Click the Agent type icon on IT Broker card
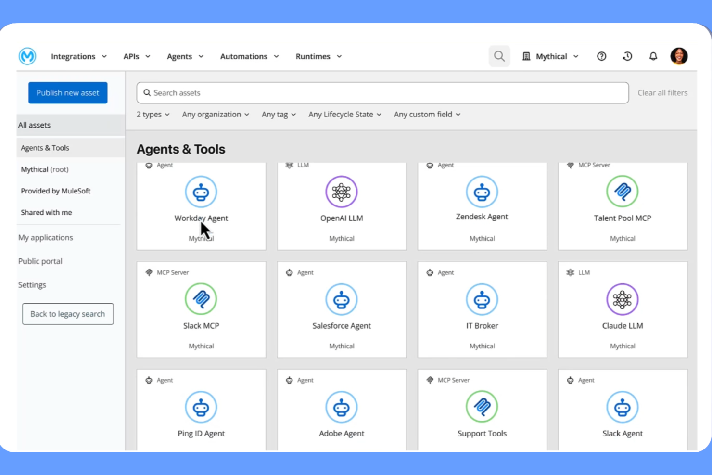Image resolution: width=712 pixels, height=475 pixels. pyautogui.click(x=430, y=272)
